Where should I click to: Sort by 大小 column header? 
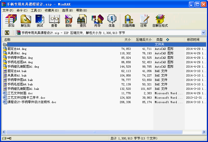tap(122, 39)
